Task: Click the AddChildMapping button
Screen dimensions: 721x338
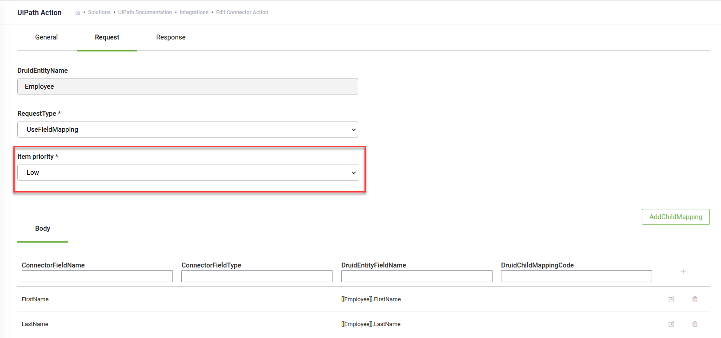Action: [x=675, y=217]
